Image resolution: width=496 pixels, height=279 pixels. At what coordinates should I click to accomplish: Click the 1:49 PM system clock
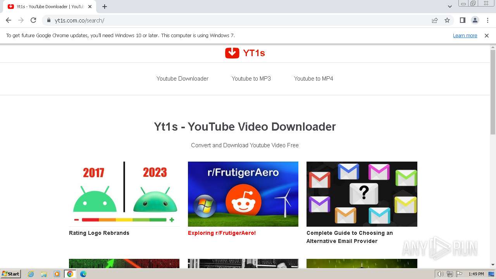(476, 274)
